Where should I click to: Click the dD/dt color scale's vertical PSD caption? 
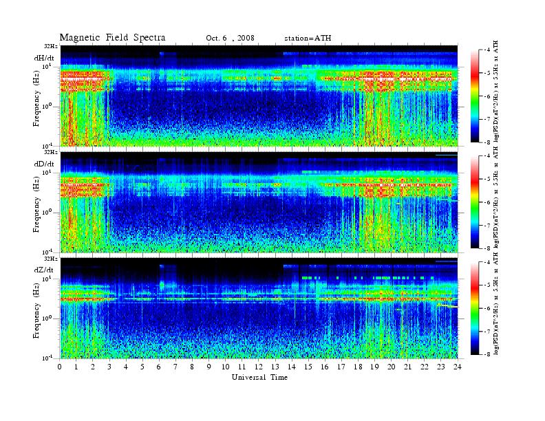coord(495,197)
